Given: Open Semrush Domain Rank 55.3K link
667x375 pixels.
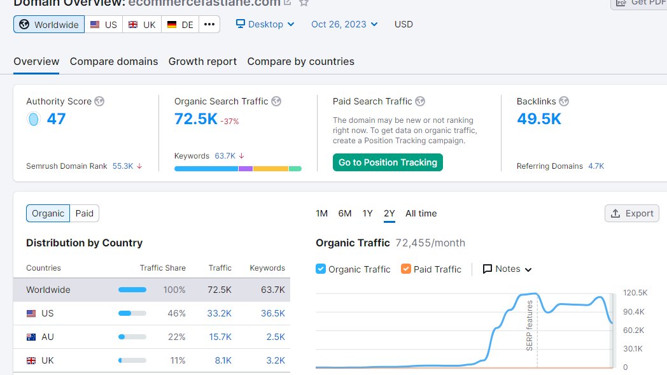Looking at the screenshot, I should point(123,166).
